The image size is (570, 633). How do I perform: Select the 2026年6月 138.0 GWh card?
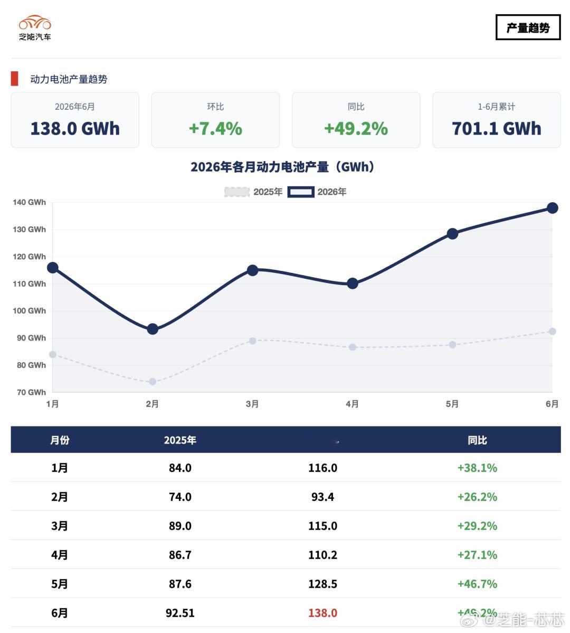pyautogui.click(x=75, y=120)
